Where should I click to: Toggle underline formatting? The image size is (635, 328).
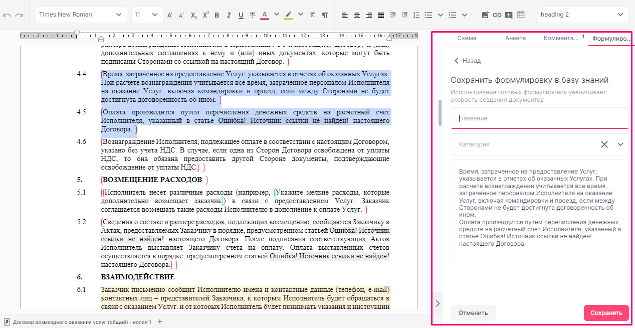coord(241,15)
